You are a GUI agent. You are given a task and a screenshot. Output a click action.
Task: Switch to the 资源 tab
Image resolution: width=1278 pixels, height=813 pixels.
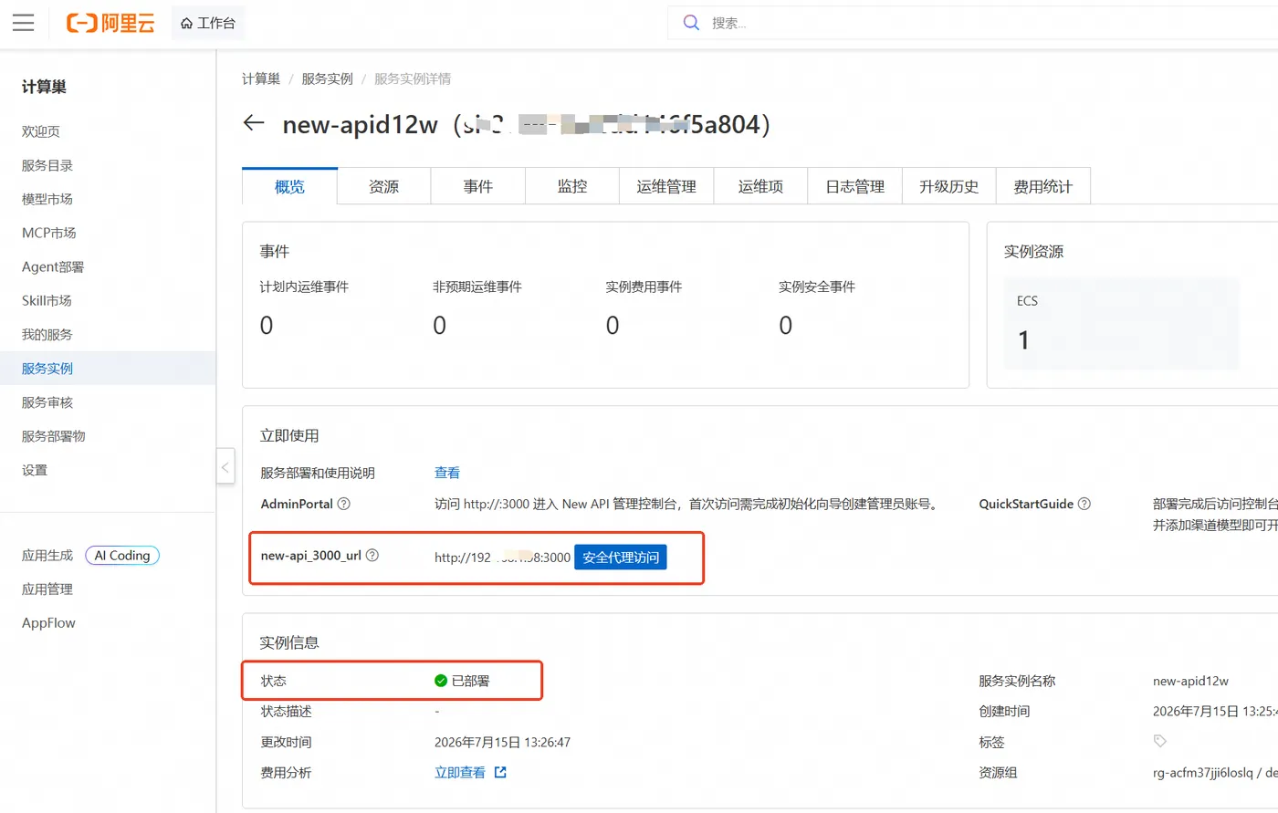tap(383, 186)
